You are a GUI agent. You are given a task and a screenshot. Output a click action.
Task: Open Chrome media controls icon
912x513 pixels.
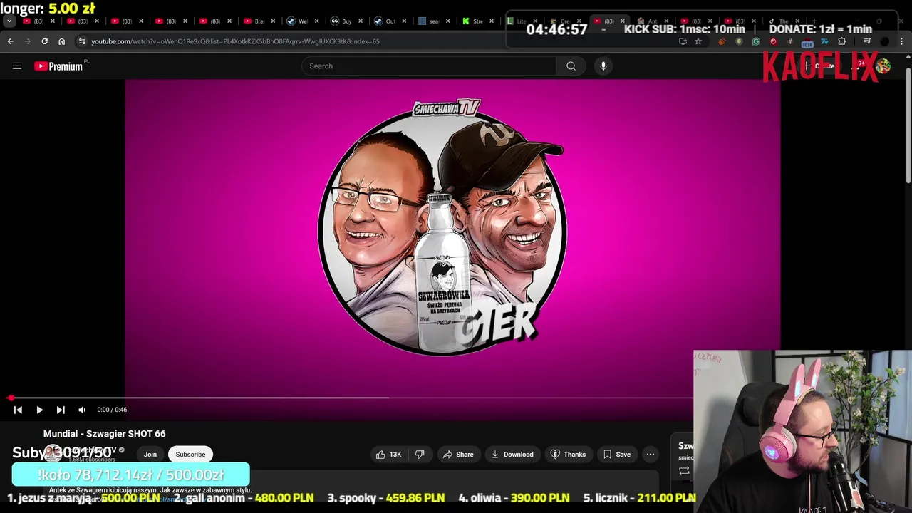click(867, 41)
